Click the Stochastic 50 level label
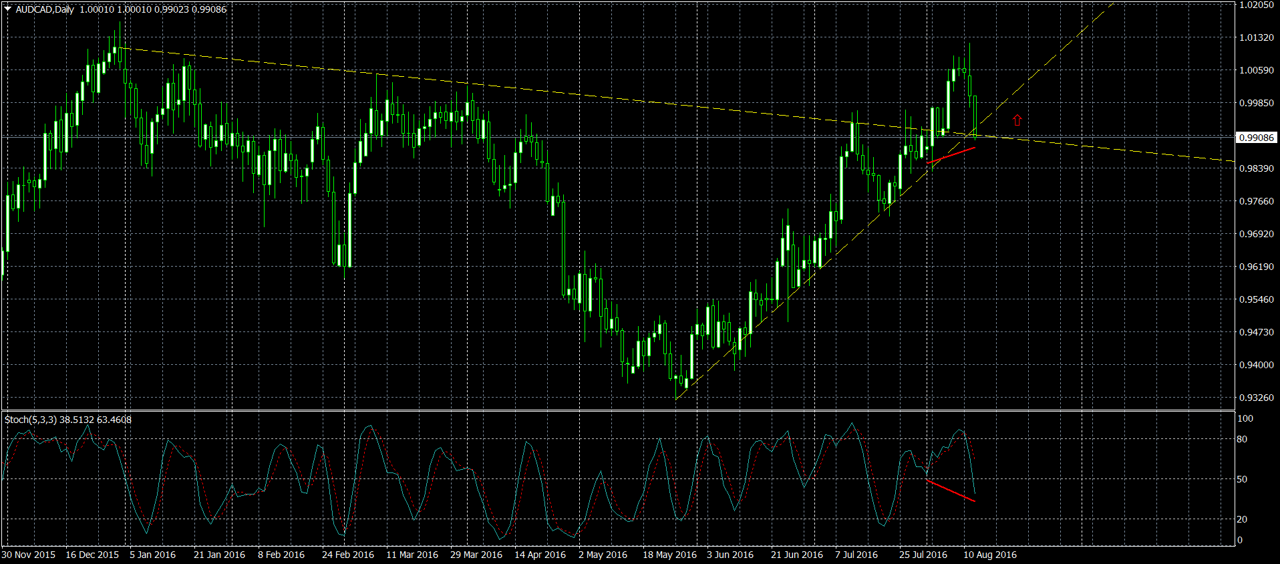Viewport: 1280px width, 564px height. [x=1242, y=479]
